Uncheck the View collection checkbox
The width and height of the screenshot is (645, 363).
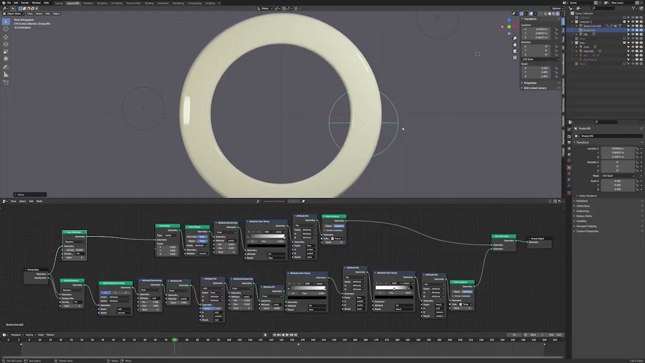coord(625,42)
